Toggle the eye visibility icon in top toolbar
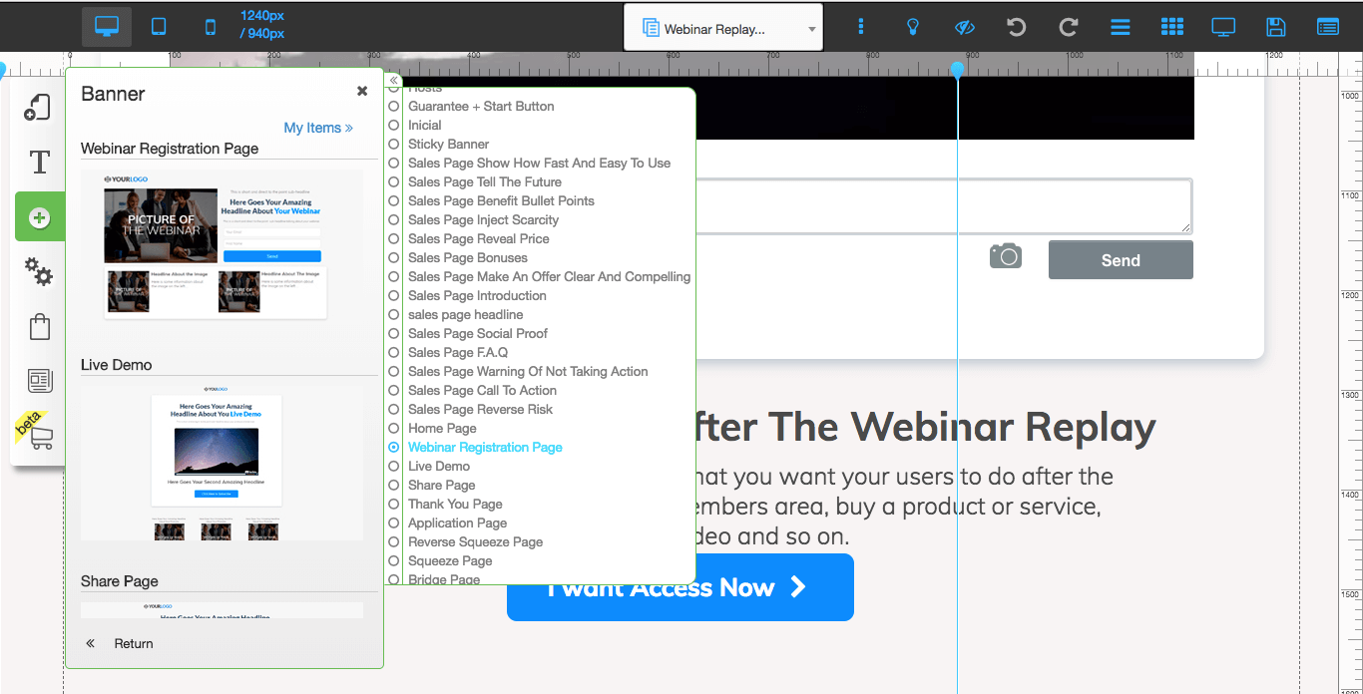 964,27
